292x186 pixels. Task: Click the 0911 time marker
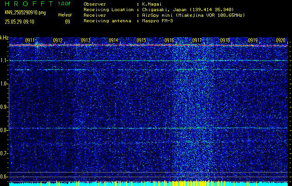point(30,40)
